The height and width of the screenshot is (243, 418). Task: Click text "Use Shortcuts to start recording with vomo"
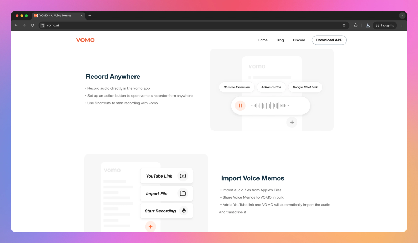[123, 103]
